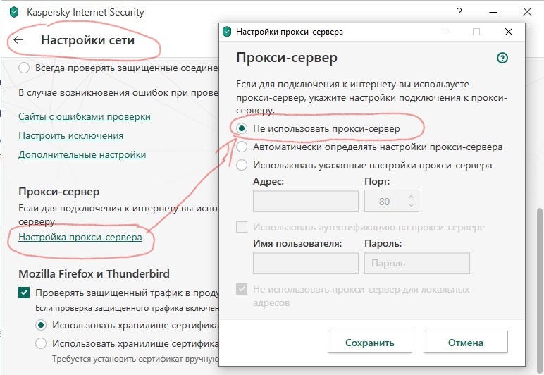Go back using the arrow beside Настройки сети
This screenshot has height=375, width=544.
pyautogui.click(x=18, y=40)
